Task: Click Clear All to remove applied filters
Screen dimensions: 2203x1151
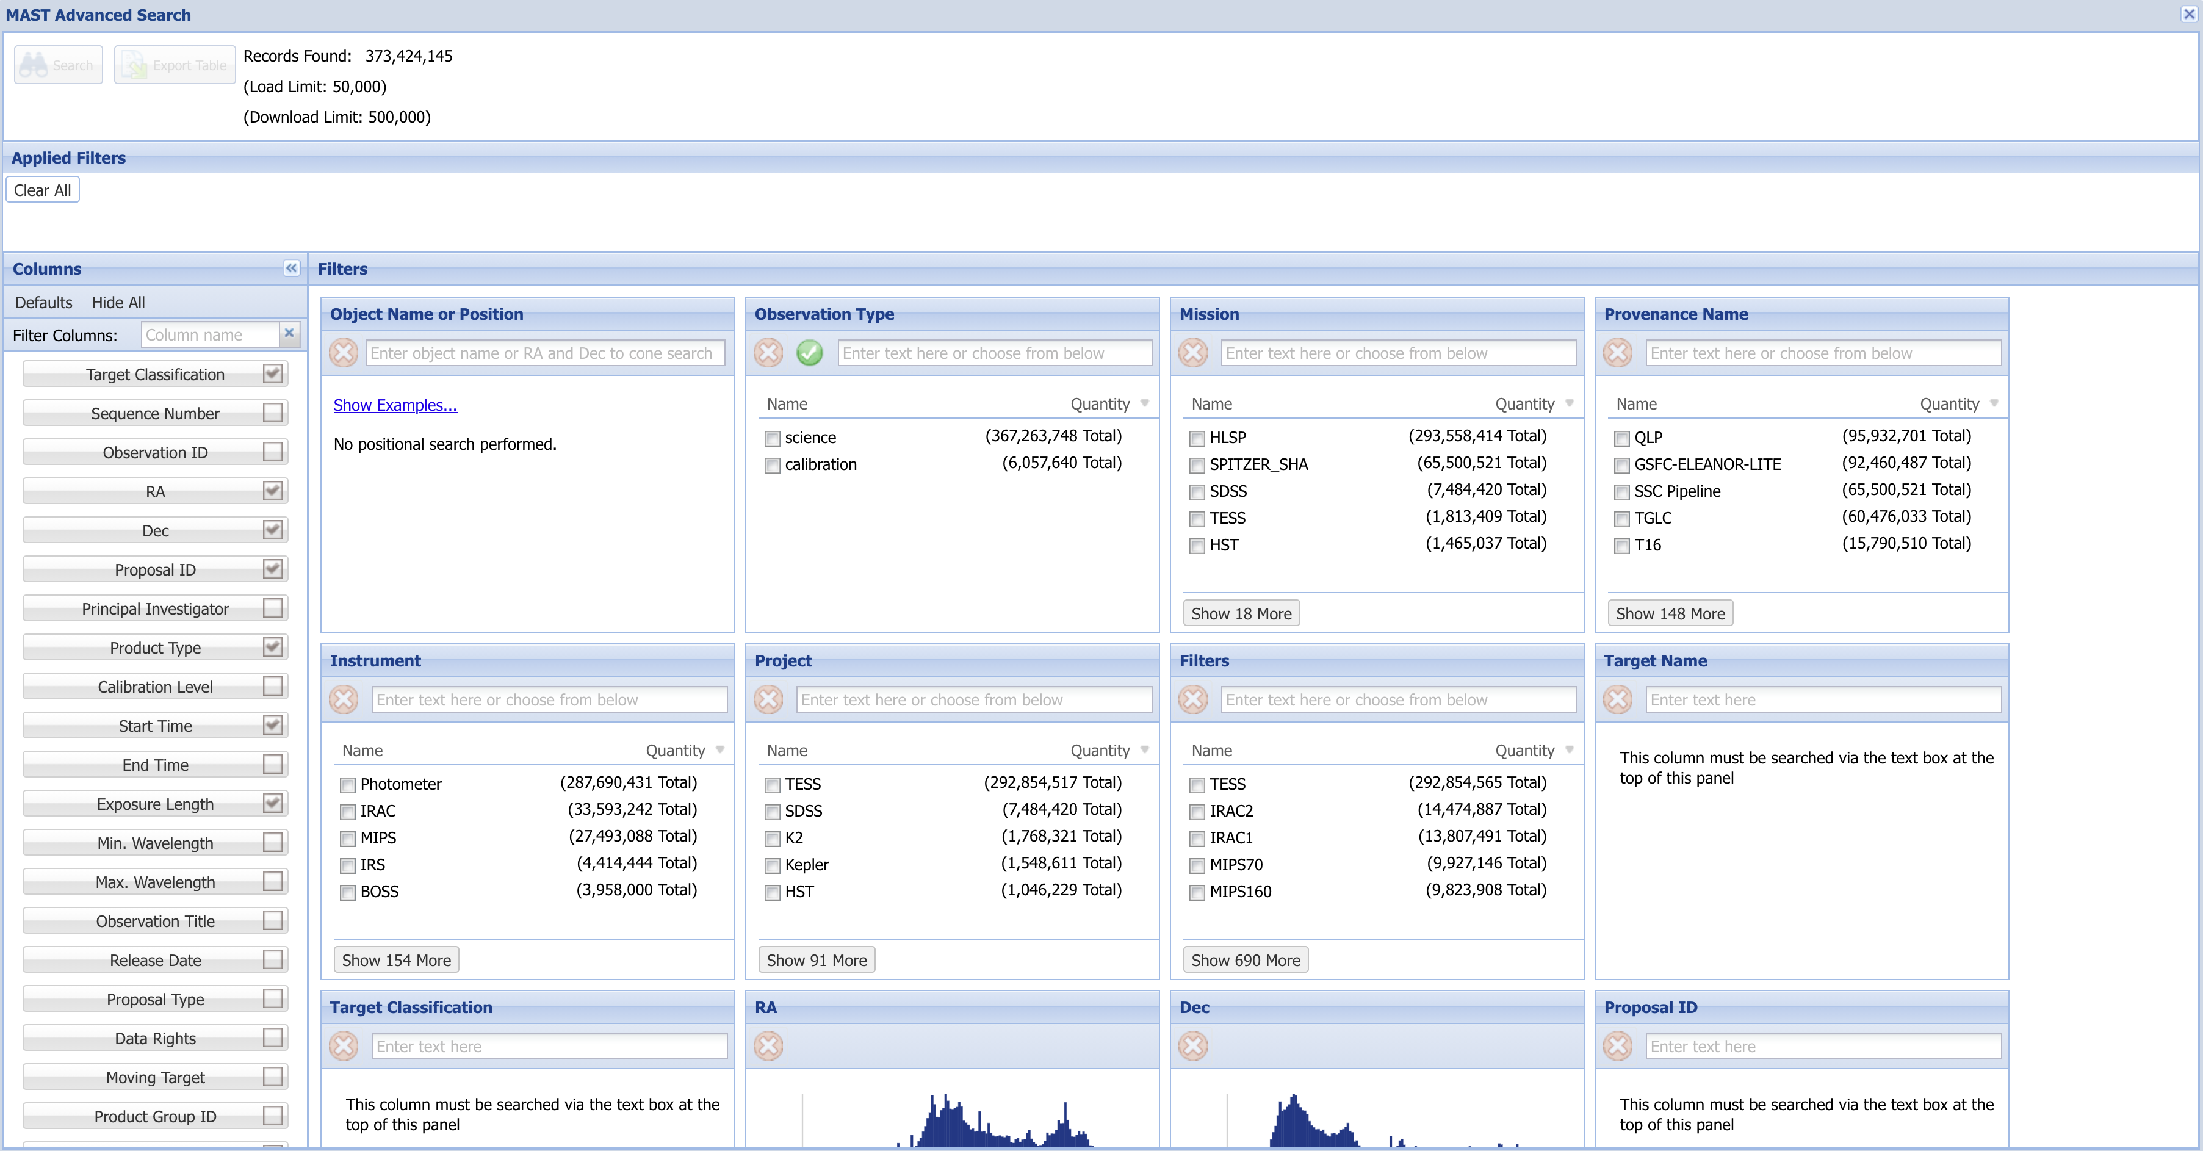Action: point(42,189)
